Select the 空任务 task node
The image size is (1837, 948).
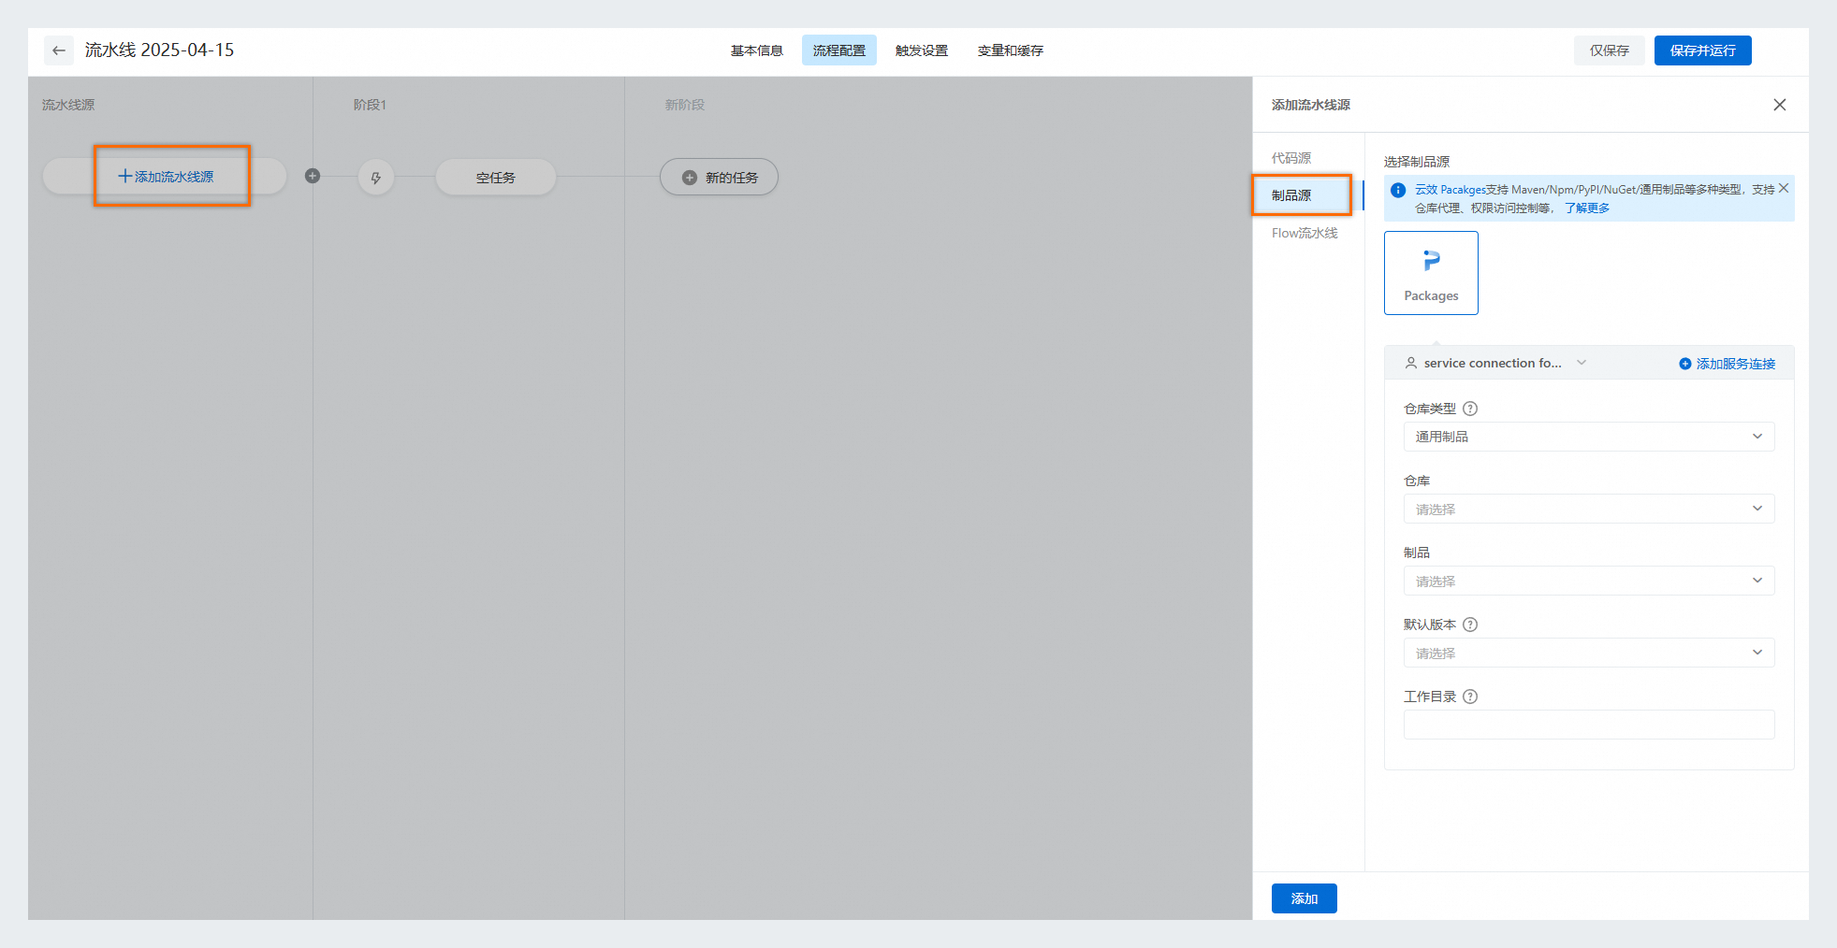pos(496,178)
